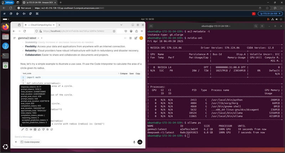The width and height of the screenshot is (285, 153).
Task: Click the microphone dictation icon in the message box
Action: [134, 142]
